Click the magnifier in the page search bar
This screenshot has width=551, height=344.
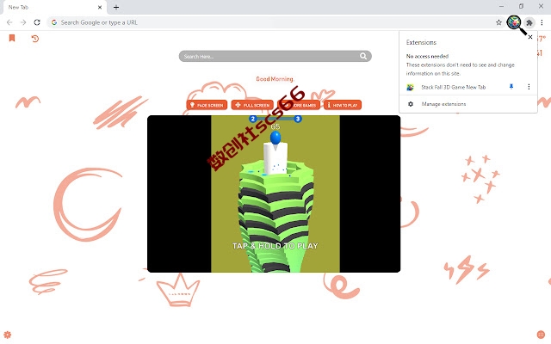[x=363, y=56]
